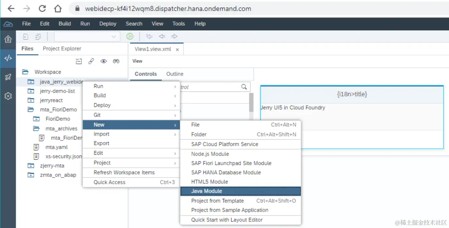Click the address bar lock icon

(x=77, y=9)
